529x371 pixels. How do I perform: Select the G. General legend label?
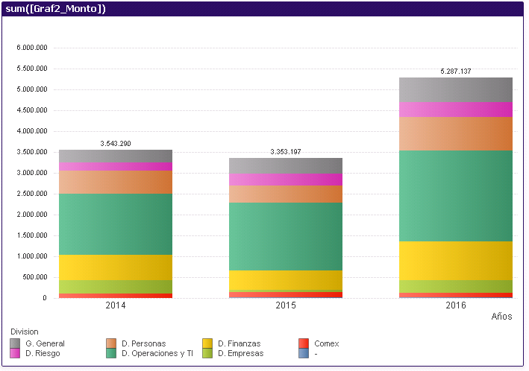point(46,343)
